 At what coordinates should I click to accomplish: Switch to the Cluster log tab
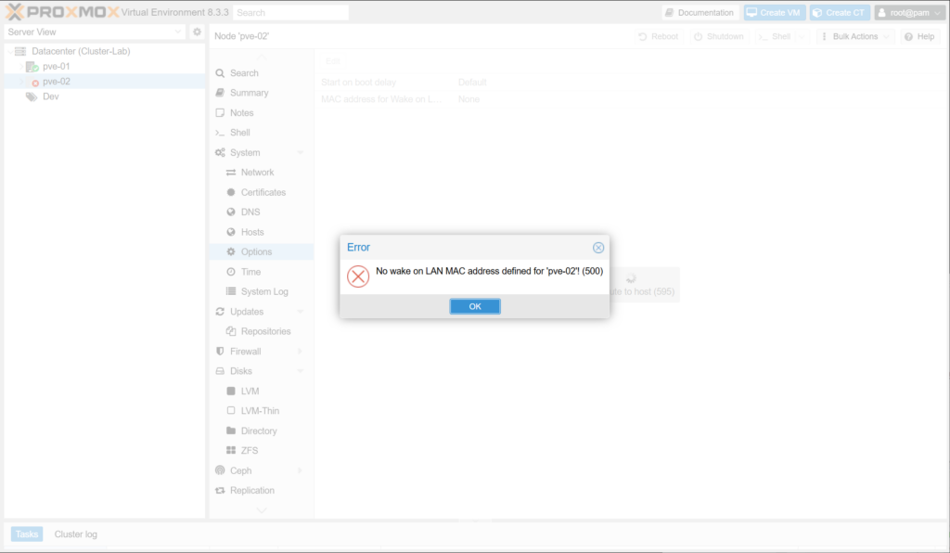click(75, 534)
